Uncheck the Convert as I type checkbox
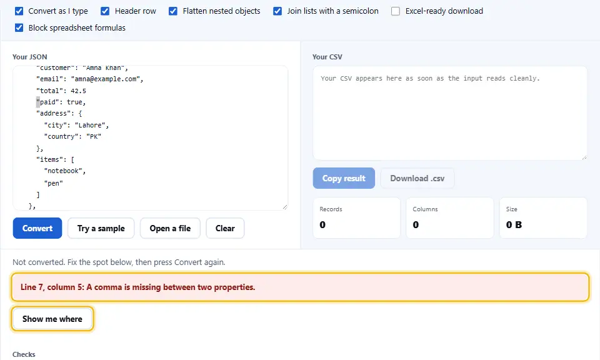Image resolution: width=600 pixels, height=360 pixels. pyautogui.click(x=19, y=11)
